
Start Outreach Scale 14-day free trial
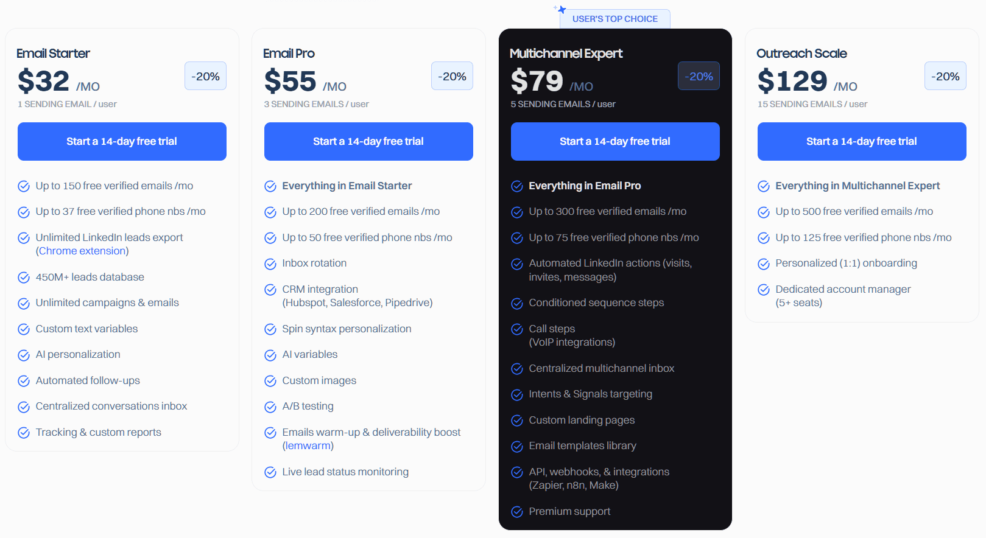click(x=862, y=141)
